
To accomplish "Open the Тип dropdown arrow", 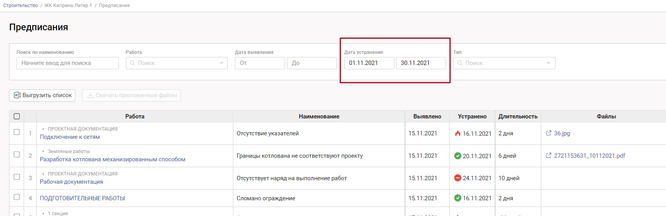I will (548, 63).
